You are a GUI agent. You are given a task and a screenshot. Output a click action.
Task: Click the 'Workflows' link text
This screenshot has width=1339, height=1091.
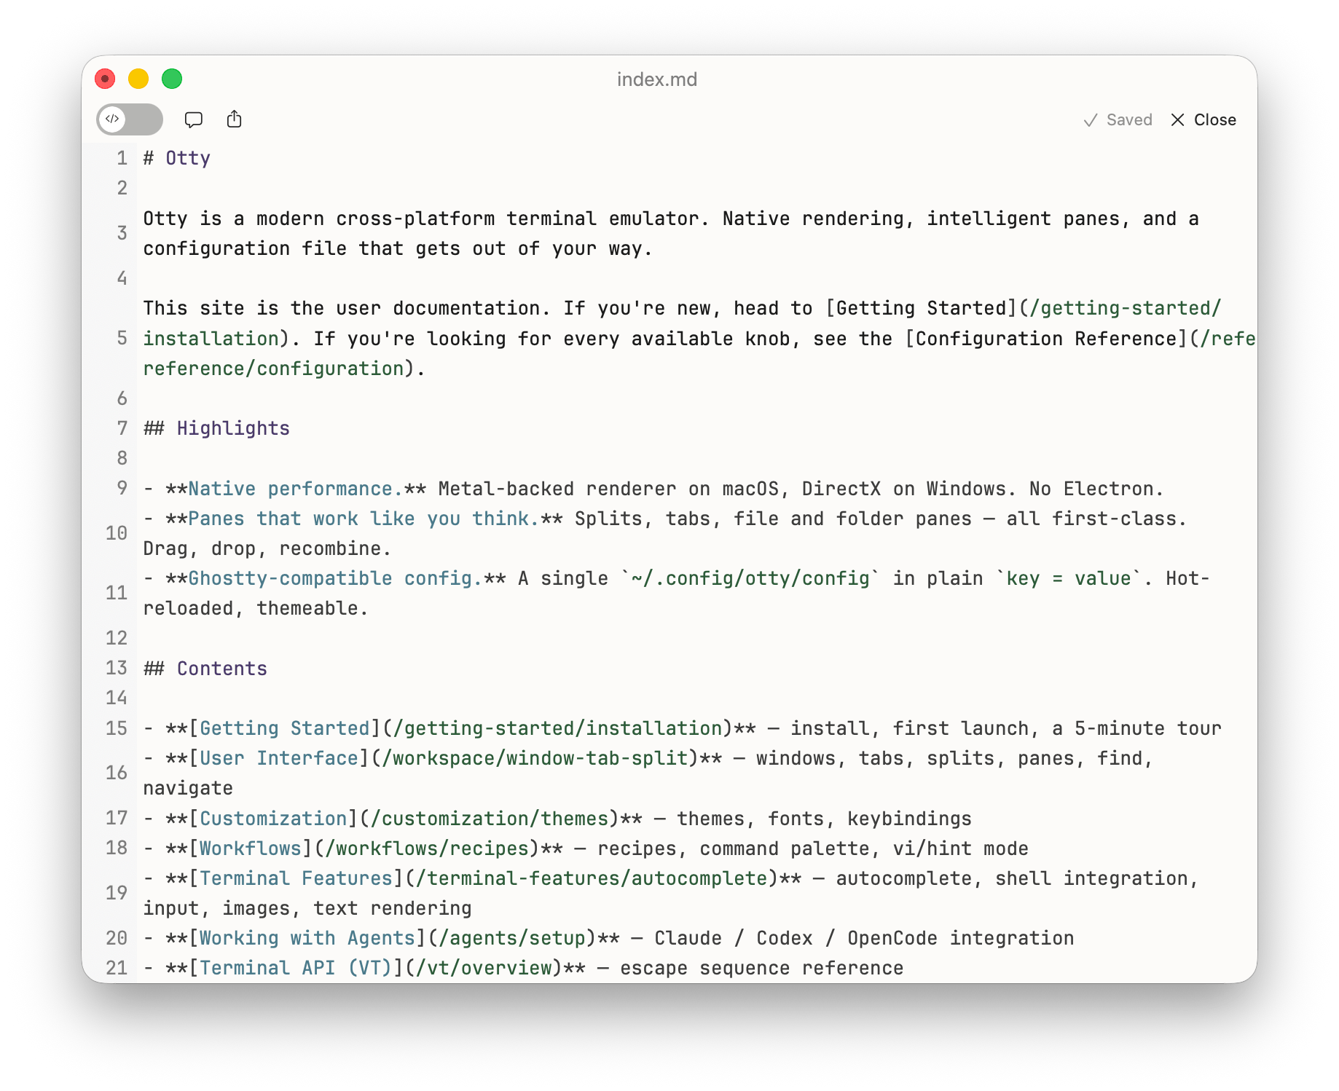[251, 848]
